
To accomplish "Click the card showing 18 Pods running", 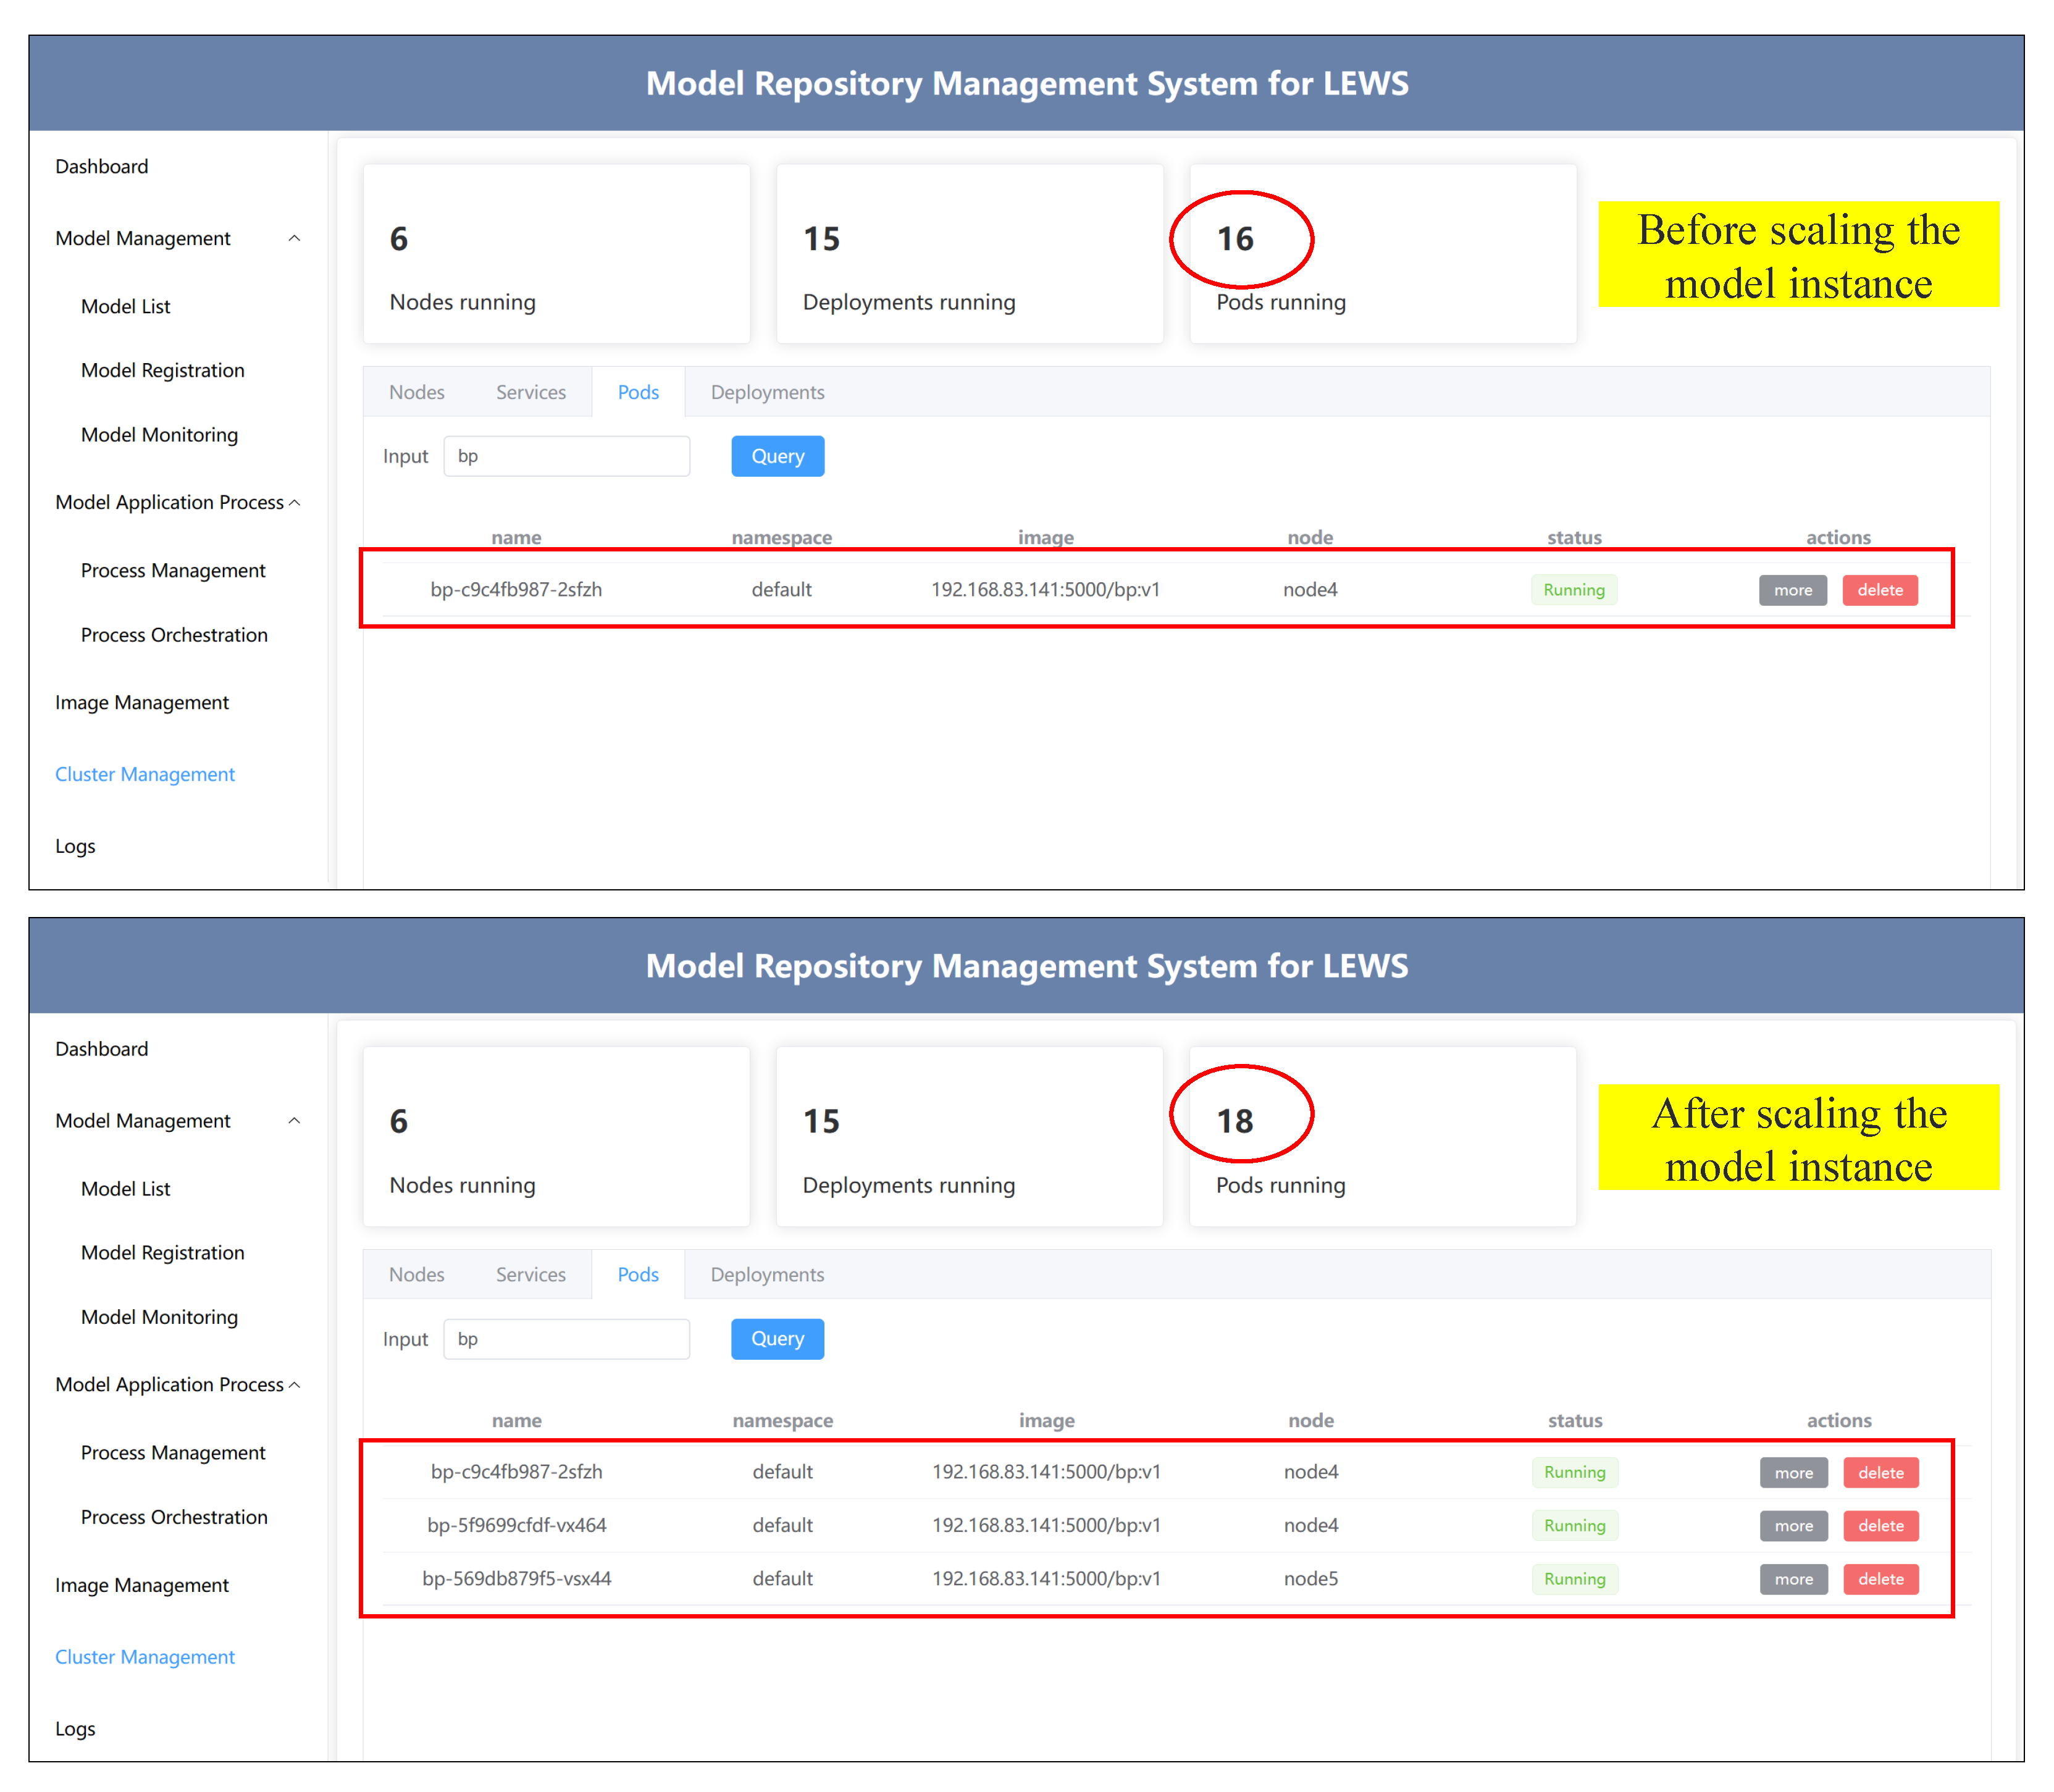I will click(1382, 1136).
